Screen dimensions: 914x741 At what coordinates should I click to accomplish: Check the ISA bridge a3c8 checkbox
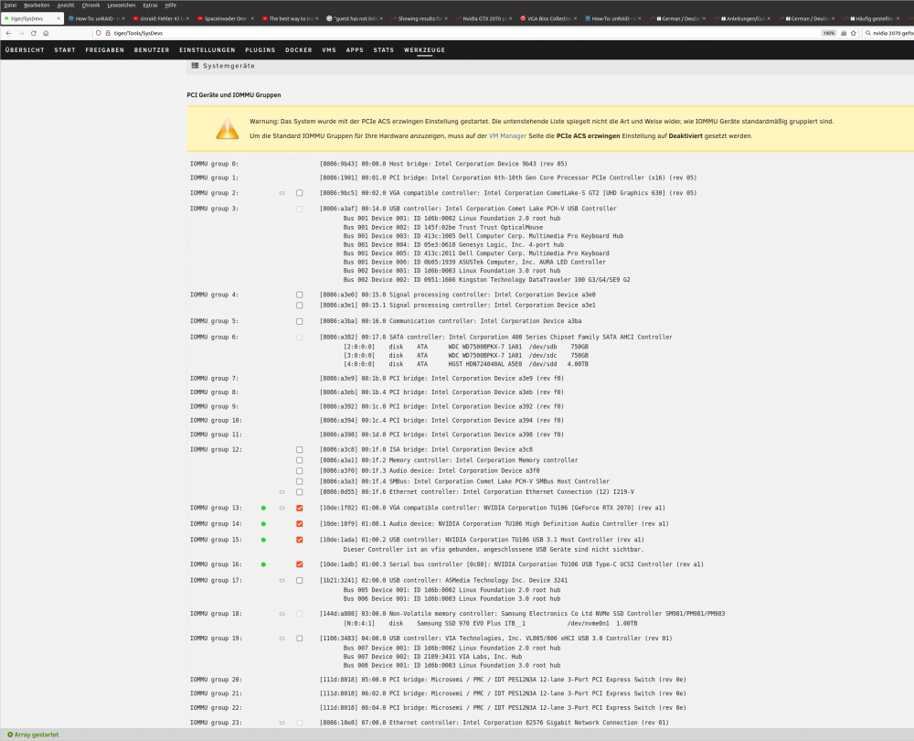click(x=300, y=450)
